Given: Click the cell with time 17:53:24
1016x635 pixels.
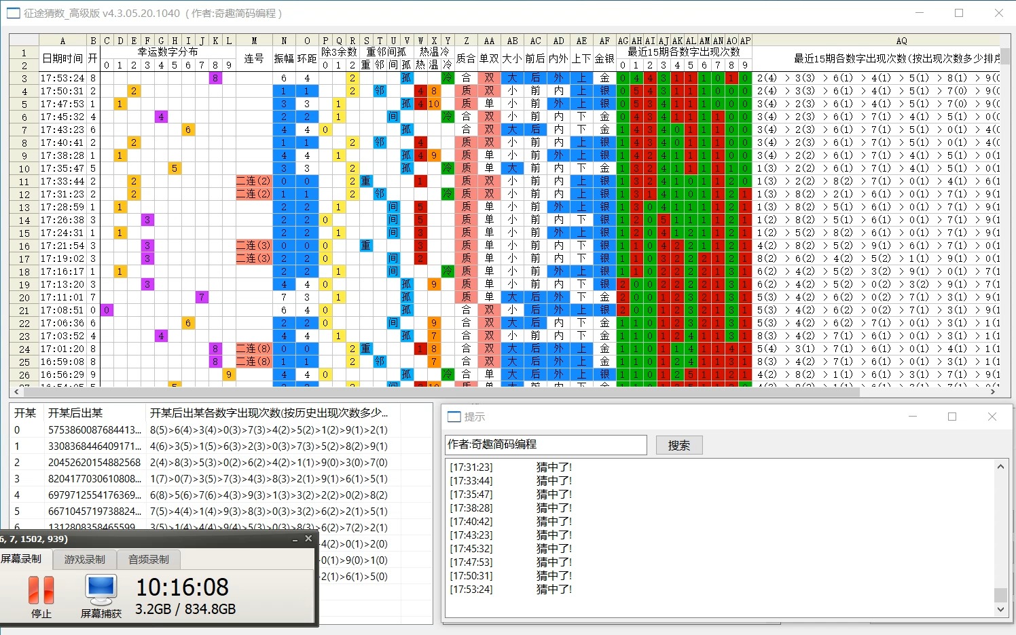Looking at the screenshot, I should (62, 78).
